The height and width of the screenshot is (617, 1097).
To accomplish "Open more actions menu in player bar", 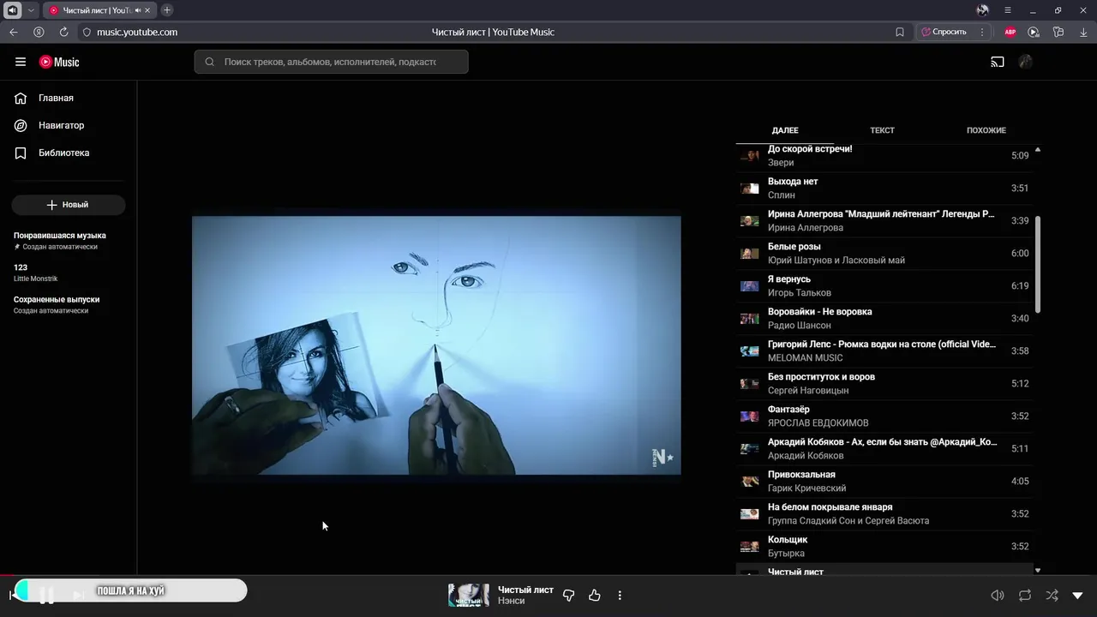I will click(x=620, y=595).
